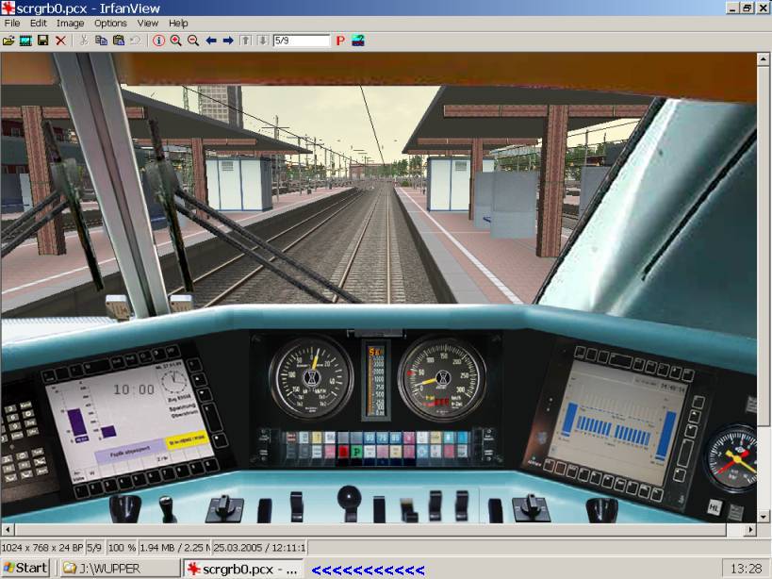Go to previous image with left arrow
The width and height of the screenshot is (772, 579).
(x=211, y=41)
